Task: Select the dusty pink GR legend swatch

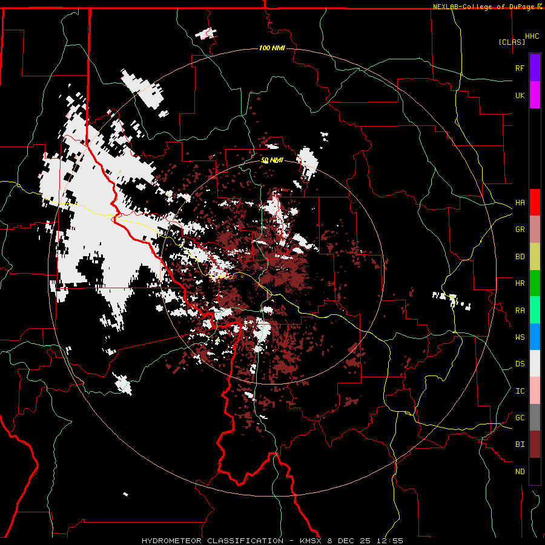Action: click(x=535, y=230)
